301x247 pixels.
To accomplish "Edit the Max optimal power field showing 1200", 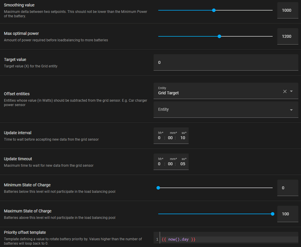I will tap(287, 36).
